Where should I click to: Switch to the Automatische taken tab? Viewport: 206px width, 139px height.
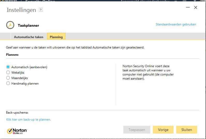[29, 37]
